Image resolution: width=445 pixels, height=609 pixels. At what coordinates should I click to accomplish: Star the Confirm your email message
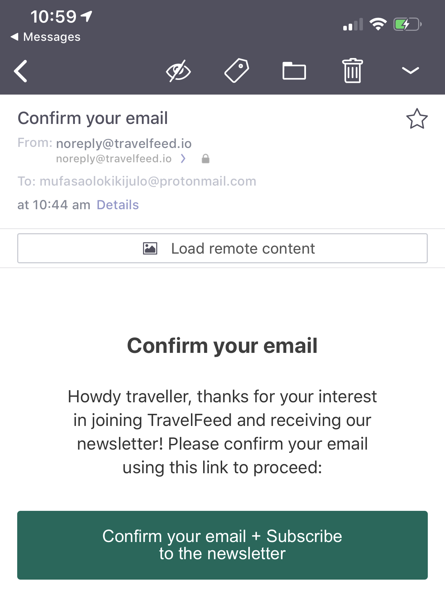point(417,119)
